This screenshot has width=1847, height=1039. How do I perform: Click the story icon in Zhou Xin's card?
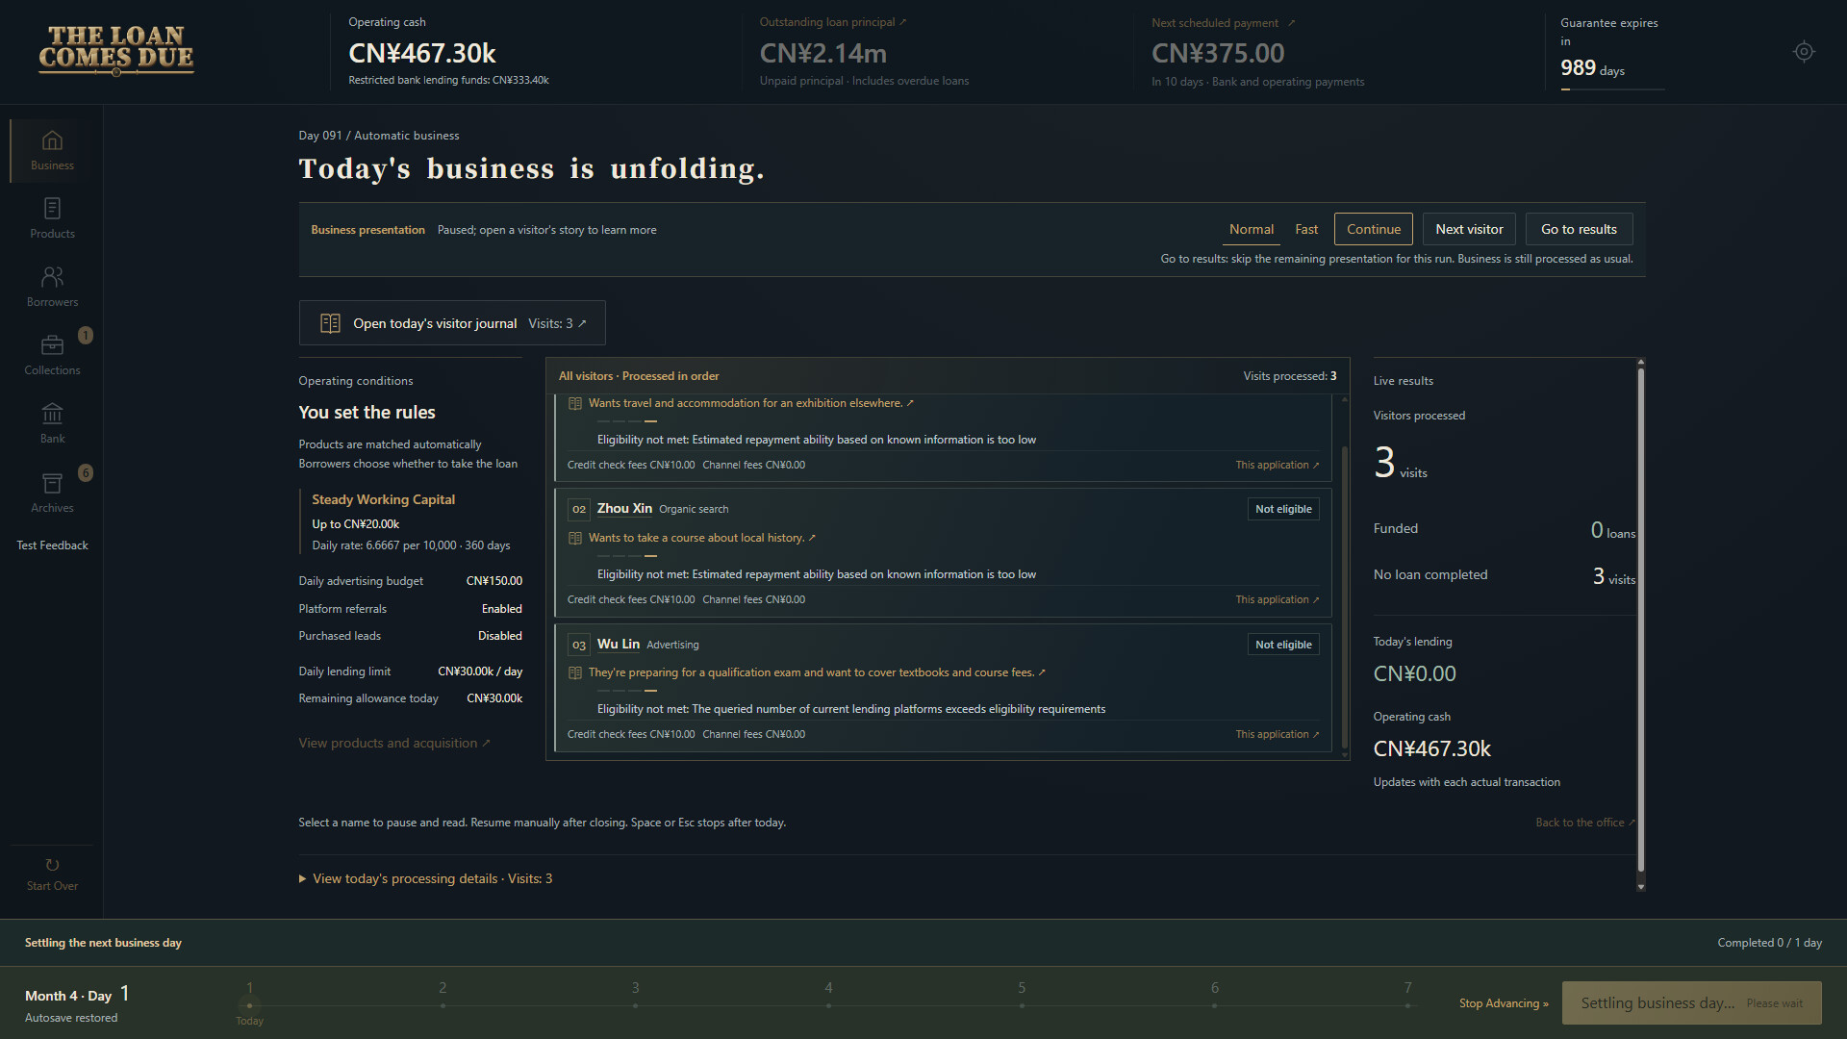point(574,539)
